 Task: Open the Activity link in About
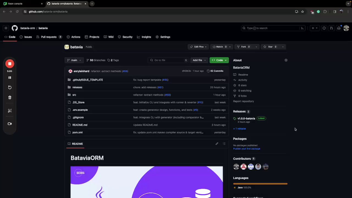tap(243, 80)
